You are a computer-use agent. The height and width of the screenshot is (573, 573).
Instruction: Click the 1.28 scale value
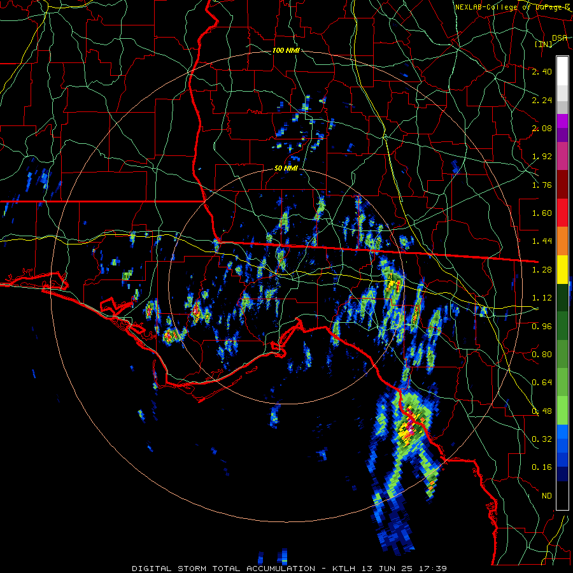(x=542, y=270)
